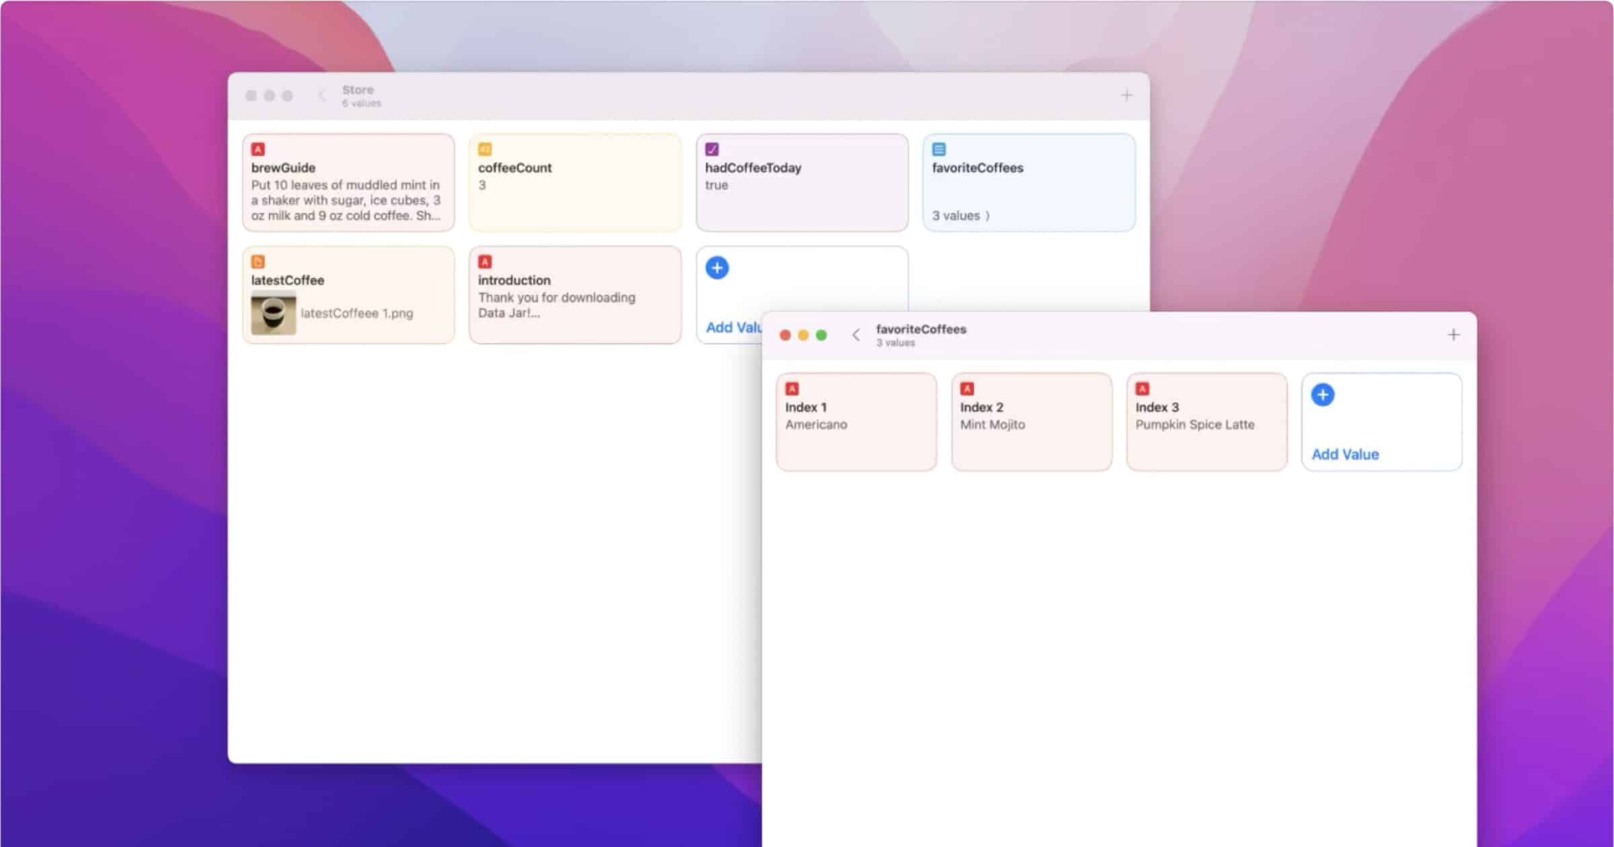Expand the 3 values disclosure on favoriteCoffees
Image resolution: width=1614 pixels, height=847 pixels.
coord(960,216)
